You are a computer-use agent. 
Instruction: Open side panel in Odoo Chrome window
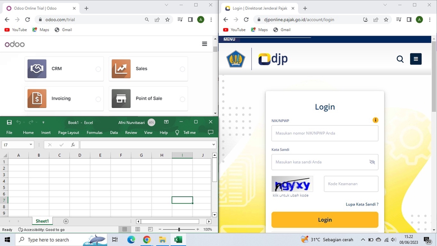[x=190, y=20]
